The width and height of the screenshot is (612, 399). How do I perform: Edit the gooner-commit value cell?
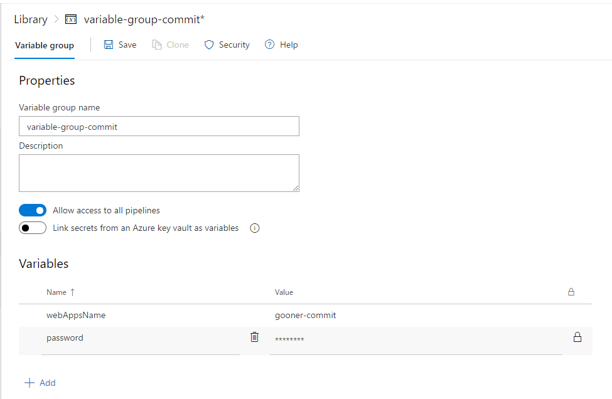[305, 316]
